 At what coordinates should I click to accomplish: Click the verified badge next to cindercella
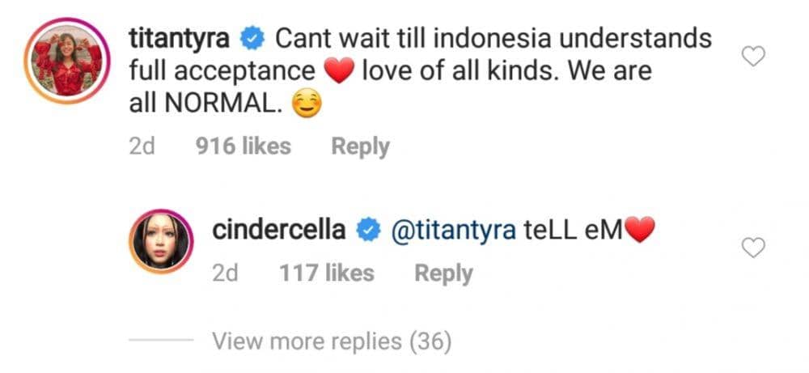[368, 232]
